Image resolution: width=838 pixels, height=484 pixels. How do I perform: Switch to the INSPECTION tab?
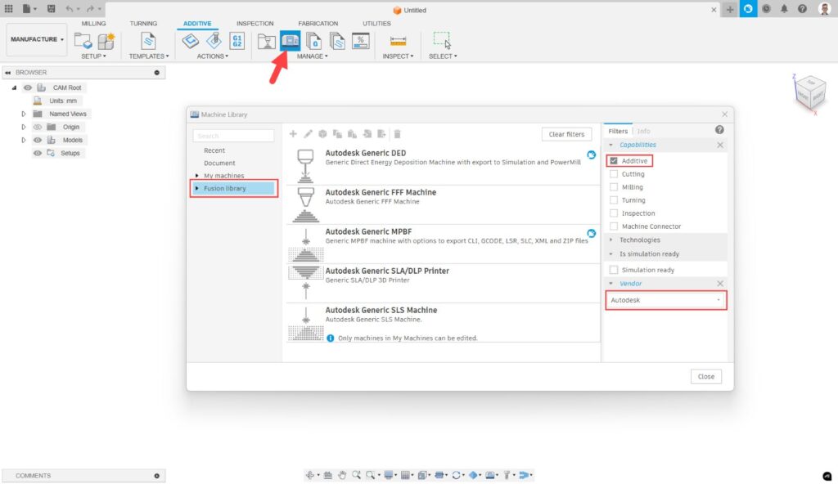click(x=255, y=24)
